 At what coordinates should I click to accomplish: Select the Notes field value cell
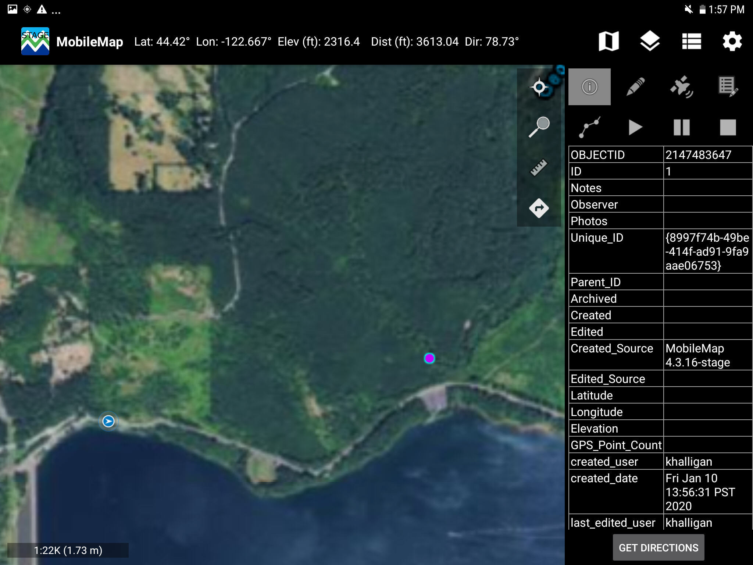(x=707, y=188)
